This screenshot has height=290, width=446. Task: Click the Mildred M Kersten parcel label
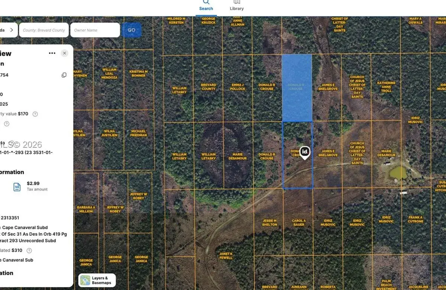click(x=176, y=20)
